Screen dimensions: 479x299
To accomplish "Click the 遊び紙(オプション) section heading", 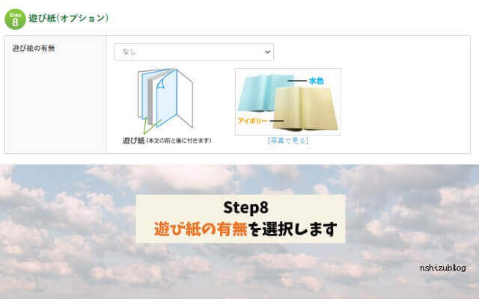I will click(68, 18).
